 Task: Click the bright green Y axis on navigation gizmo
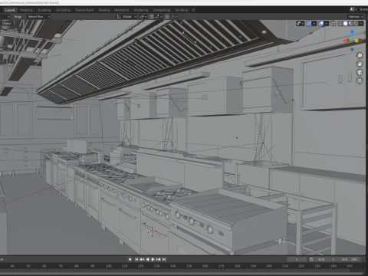356,41
